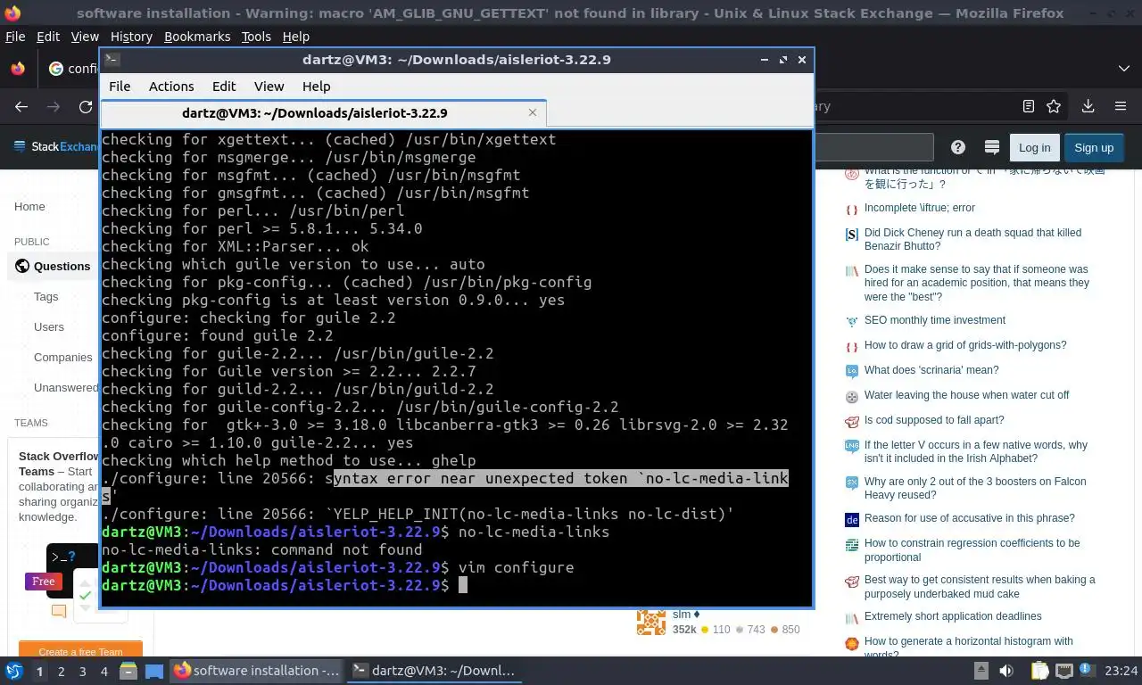The image size is (1142, 685).
Task: Click the volume icon in system tray
Action: [1006, 671]
